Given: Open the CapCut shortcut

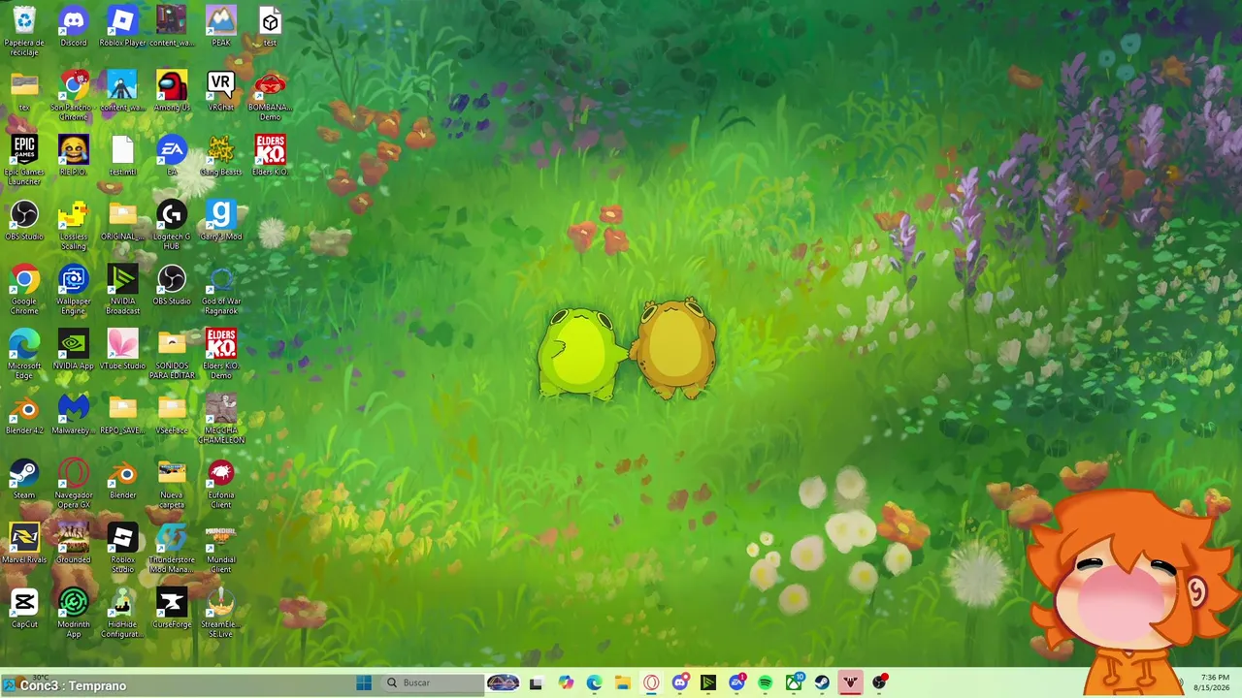Looking at the screenshot, I should pyautogui.click(x=24, y=609).
